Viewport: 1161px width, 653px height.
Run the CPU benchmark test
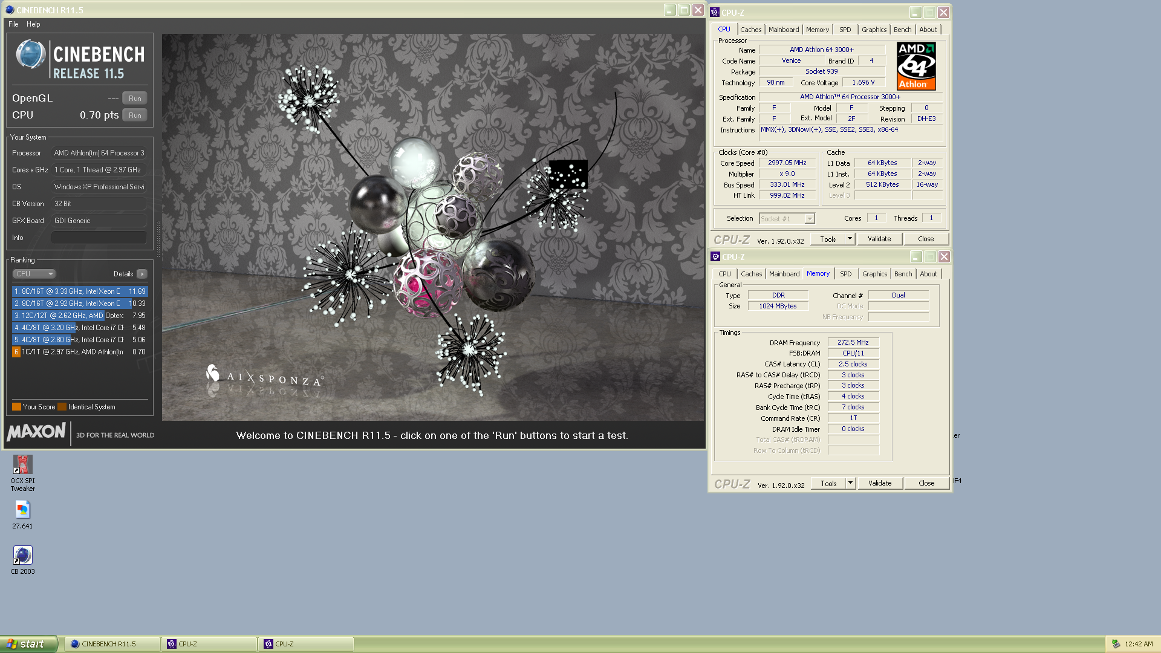(x=135, y=115)
